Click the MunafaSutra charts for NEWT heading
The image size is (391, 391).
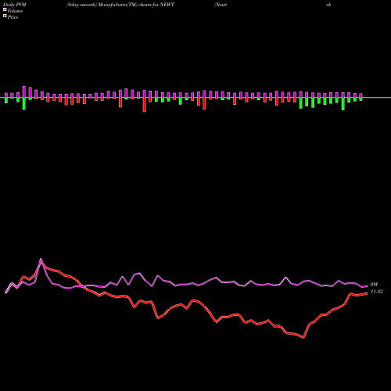[120, 5]
